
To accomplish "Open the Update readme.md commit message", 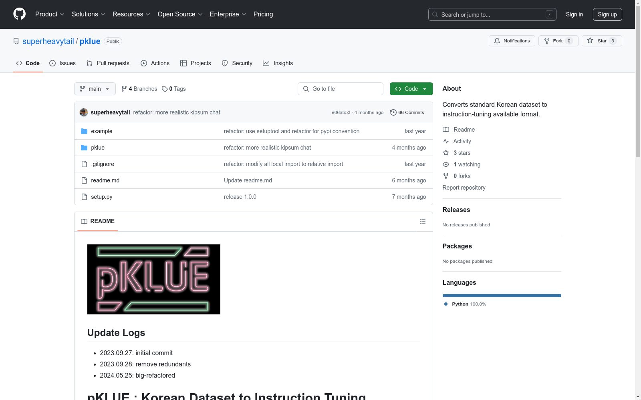I will (x=248, y=180).
